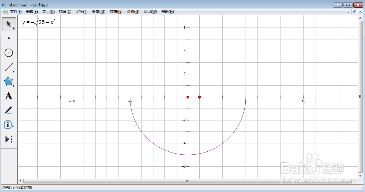Select the Point tool
The width and height of the screenshot is (365, 192).
point(9,38)
